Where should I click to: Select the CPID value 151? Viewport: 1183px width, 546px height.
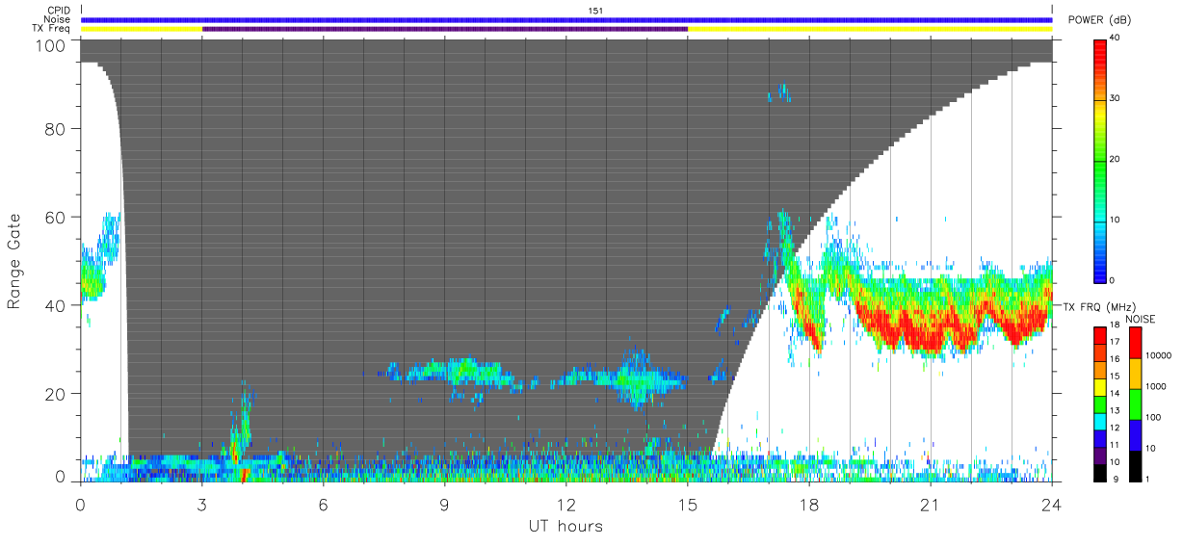(595, 11)
